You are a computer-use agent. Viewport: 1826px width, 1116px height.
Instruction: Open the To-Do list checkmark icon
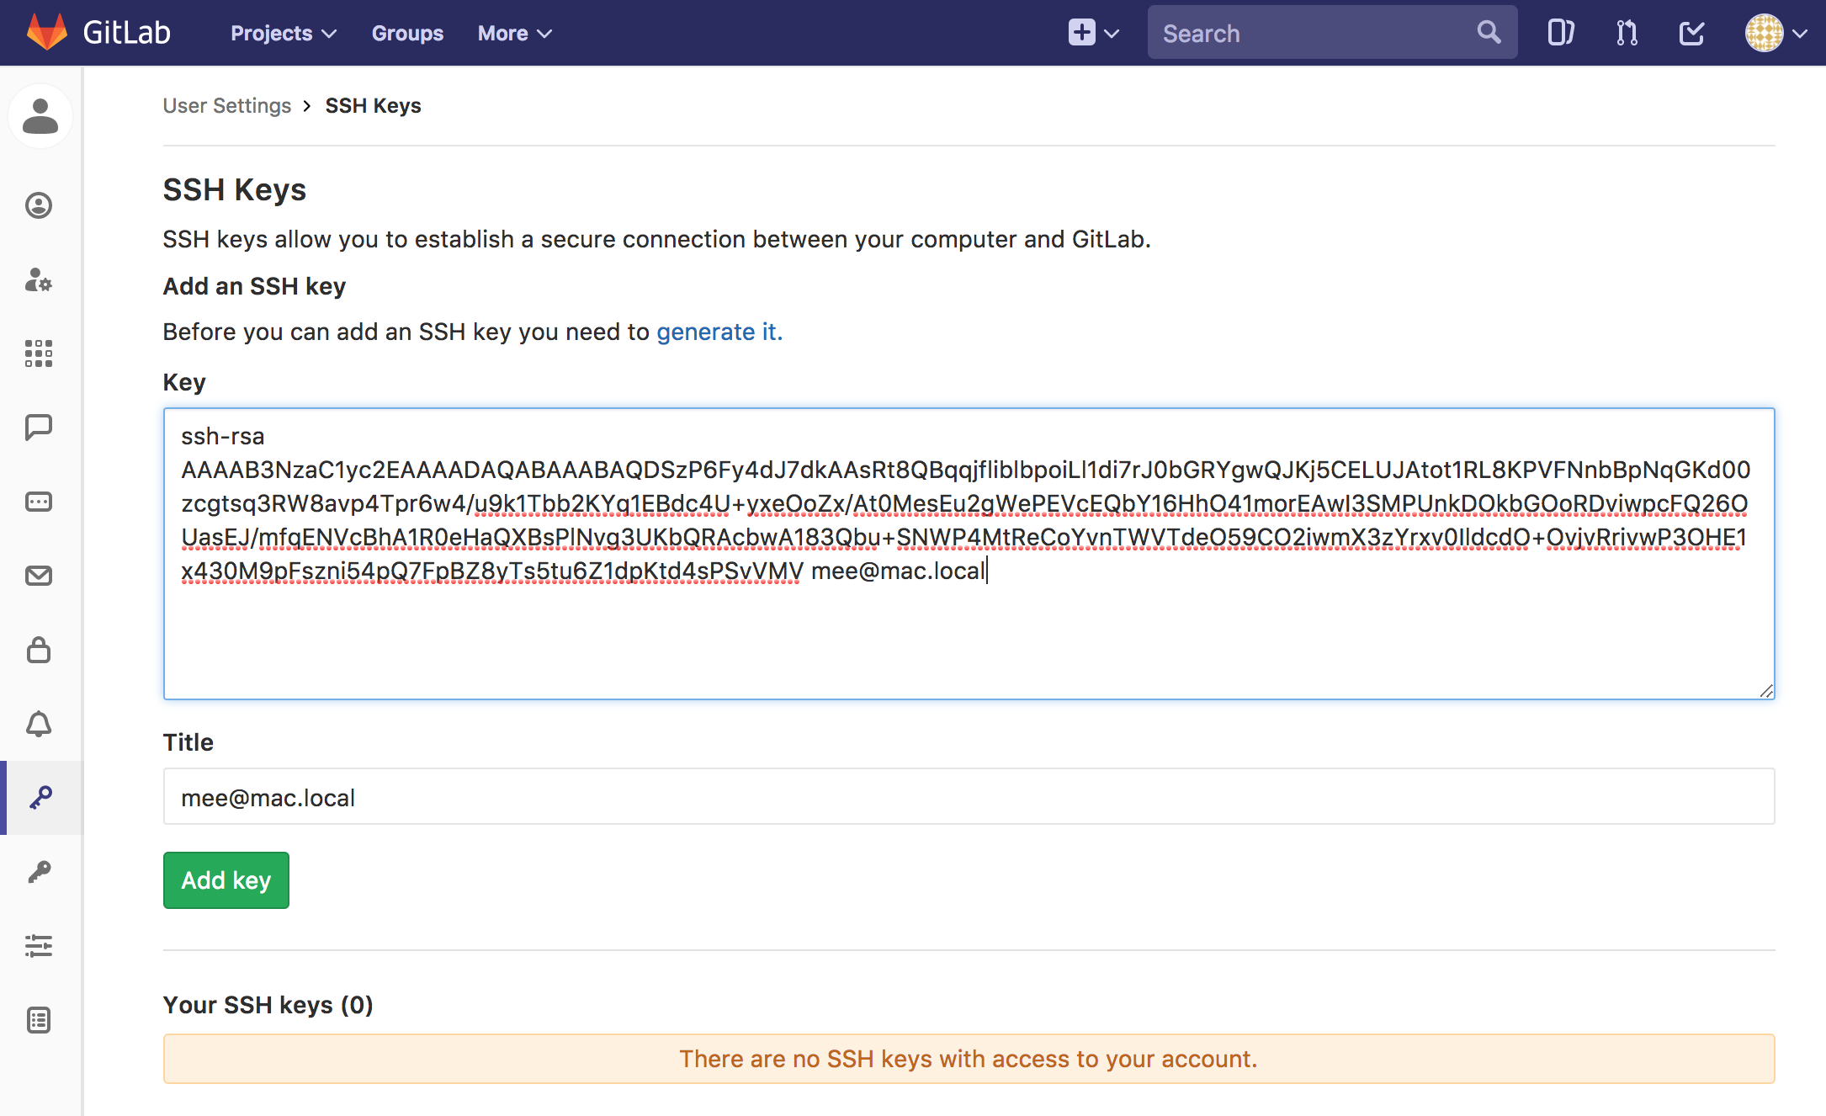[x=1691, y=33]
